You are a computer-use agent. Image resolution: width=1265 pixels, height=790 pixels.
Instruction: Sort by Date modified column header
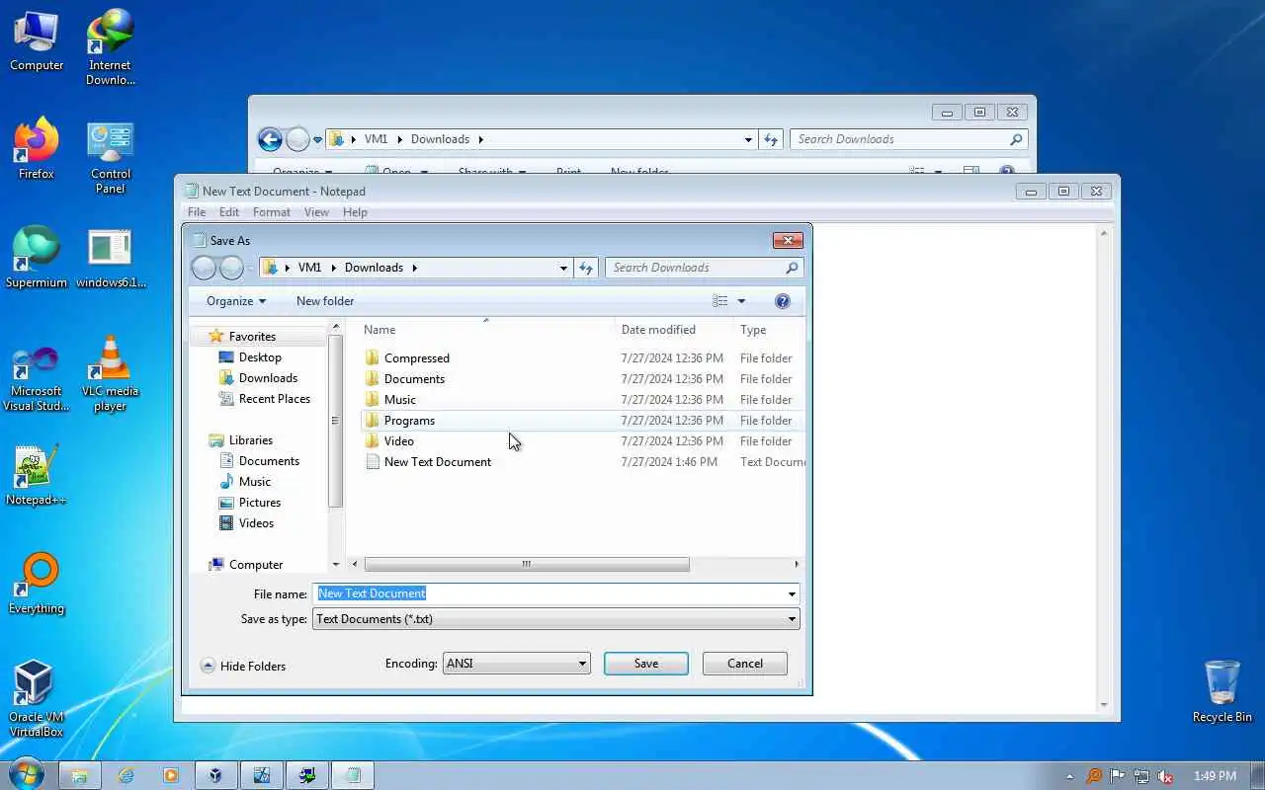pos(658,330)
